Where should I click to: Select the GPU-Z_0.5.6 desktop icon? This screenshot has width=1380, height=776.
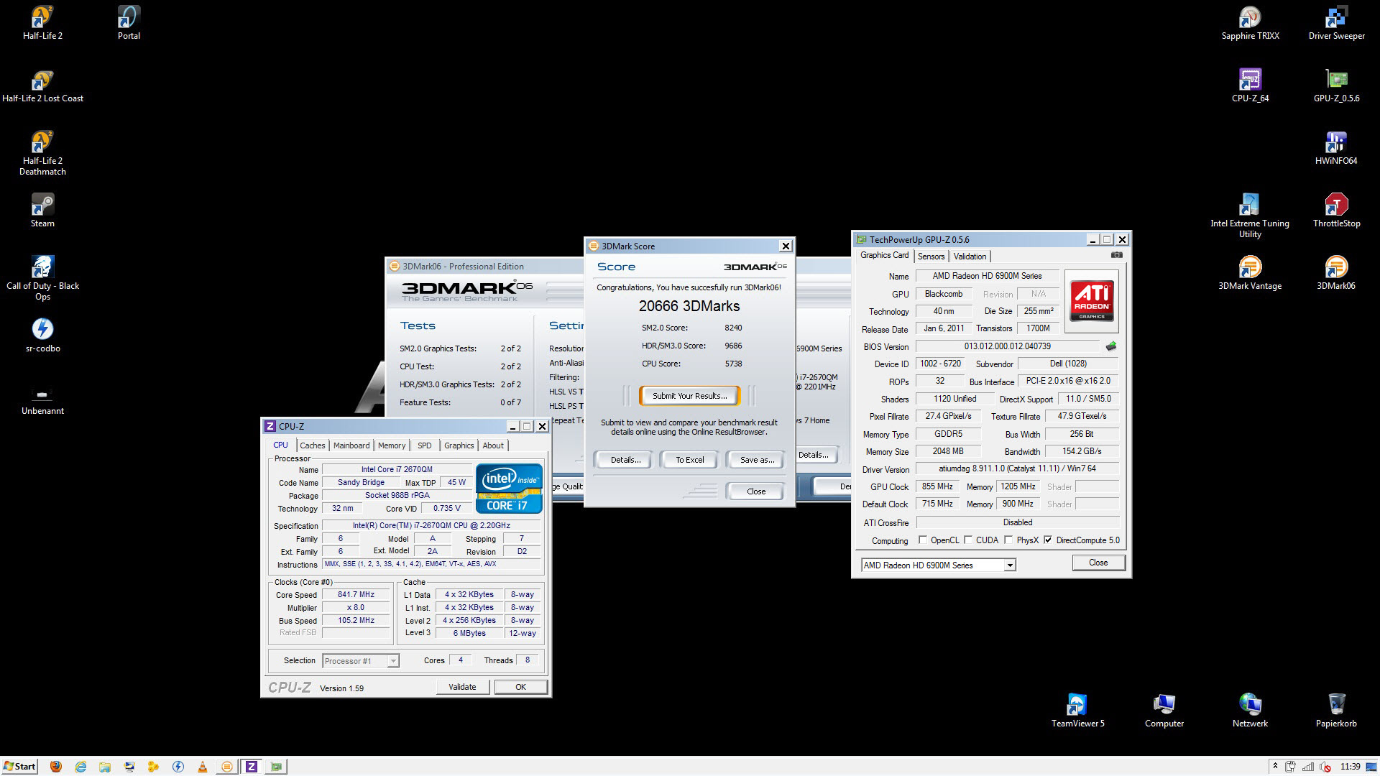point(1336,86)
